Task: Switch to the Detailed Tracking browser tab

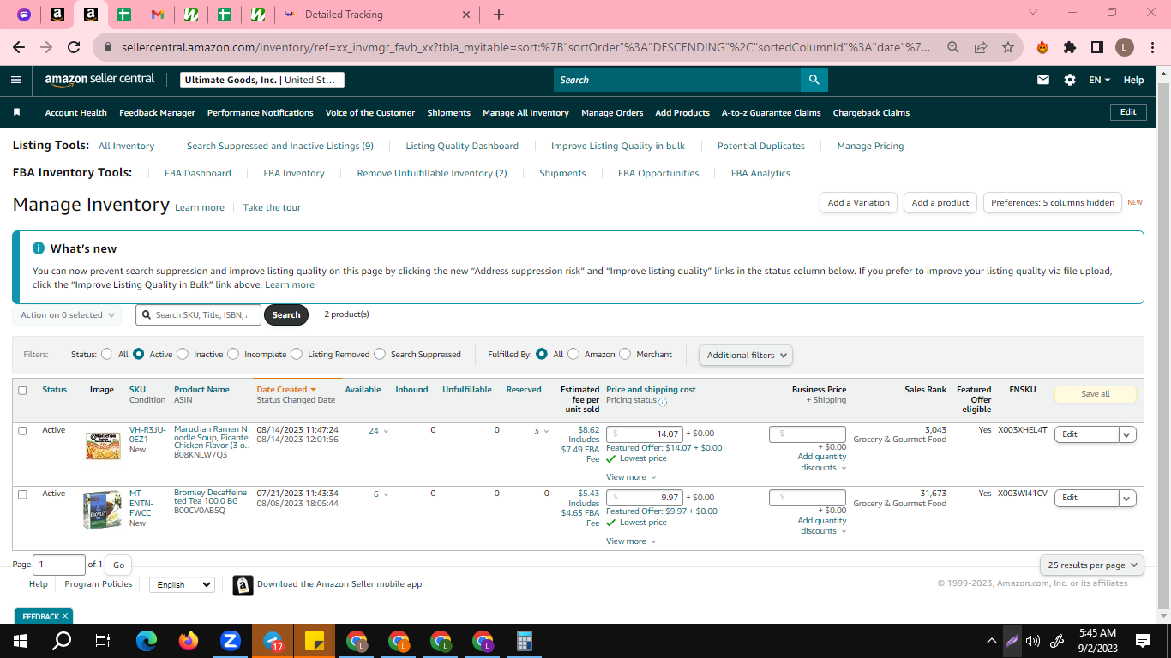Action: [x=376, y=15]
